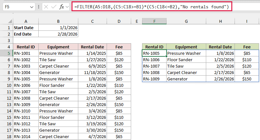Click Generator in row 8
This screenshot has width=260, height=140.
pos(58,72)
